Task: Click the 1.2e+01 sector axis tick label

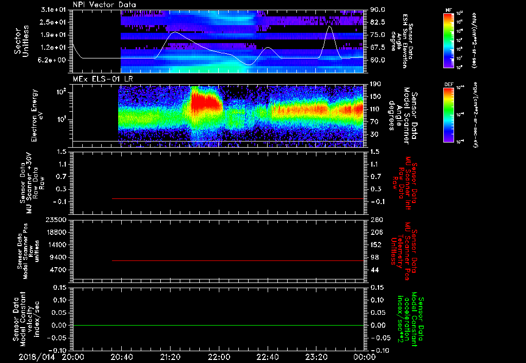Action: coord(53,48)
